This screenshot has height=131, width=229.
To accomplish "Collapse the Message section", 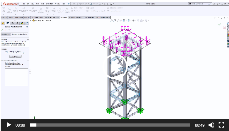I will point(28,39).
